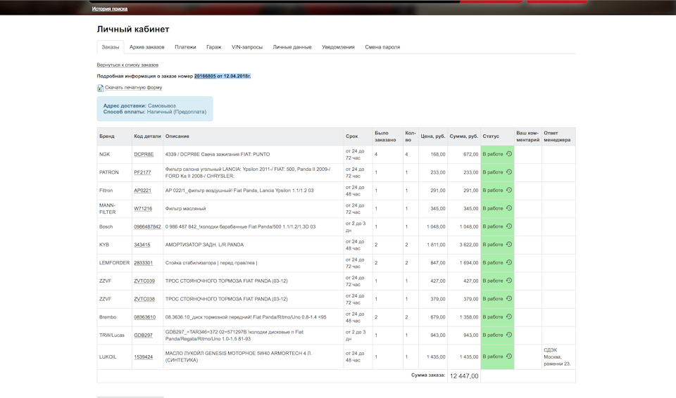Open part code W71216 link

click(143, 208)
